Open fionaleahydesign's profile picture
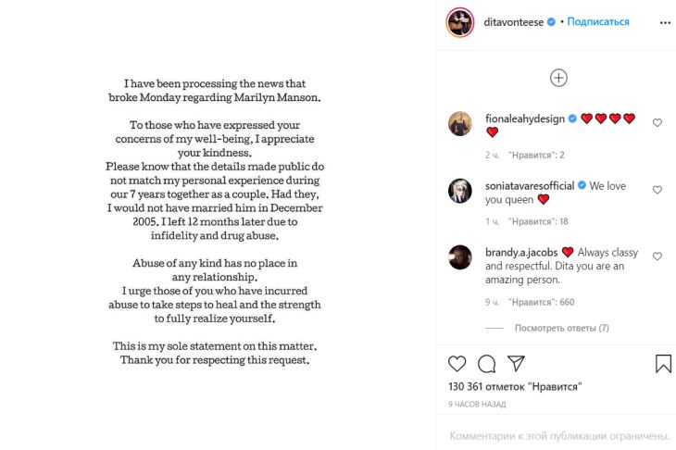676x450 pixels. (460, 124)
